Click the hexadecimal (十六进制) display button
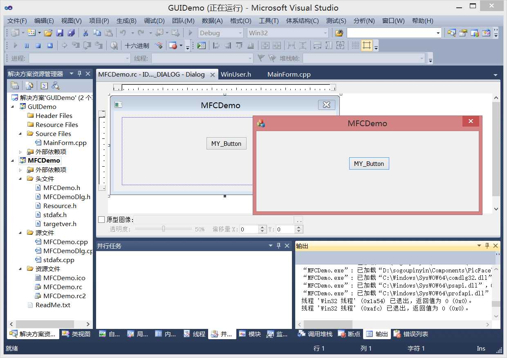507x358 pixels. click(137, 46)
